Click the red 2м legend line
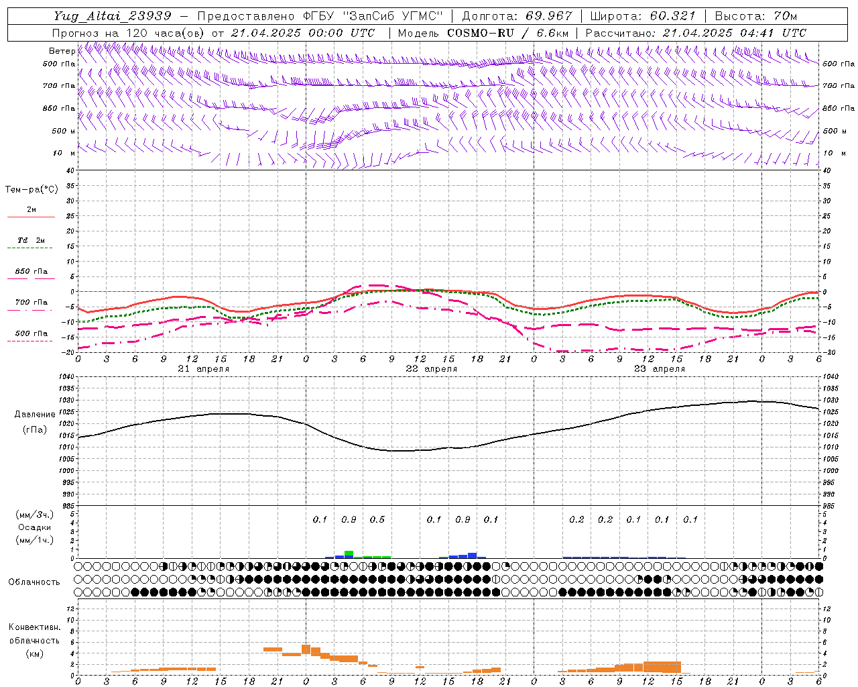858x687 pixels. [32, 217]
